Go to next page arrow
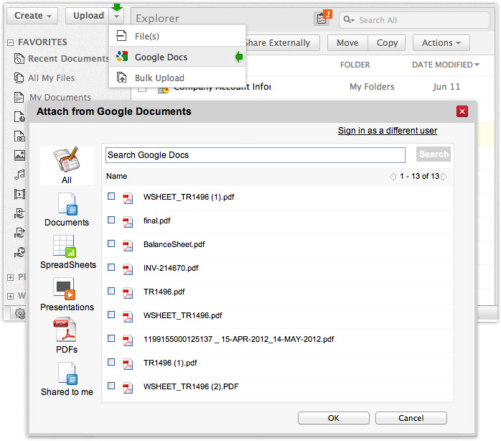This screenshot has height=441, width=501. click(444, 176)
